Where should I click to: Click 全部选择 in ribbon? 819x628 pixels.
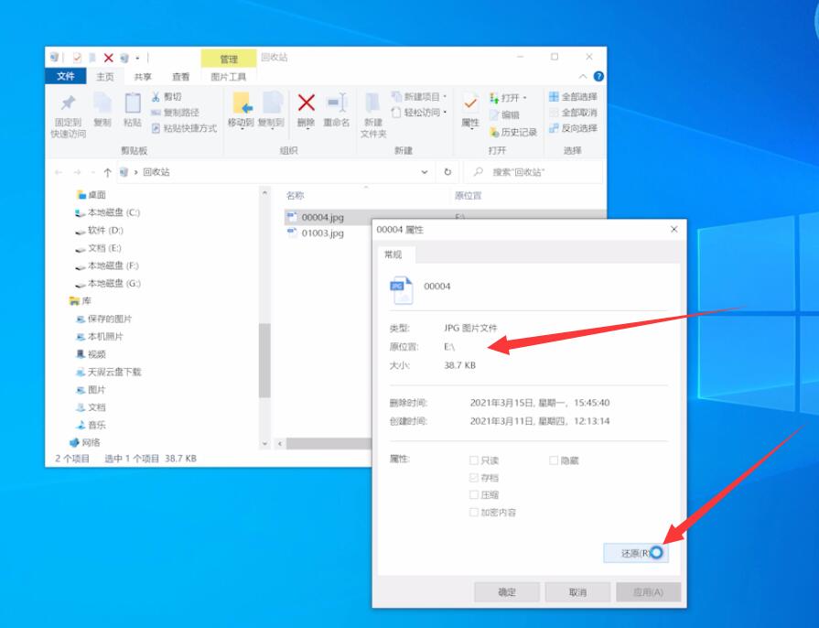click(573, 97)
